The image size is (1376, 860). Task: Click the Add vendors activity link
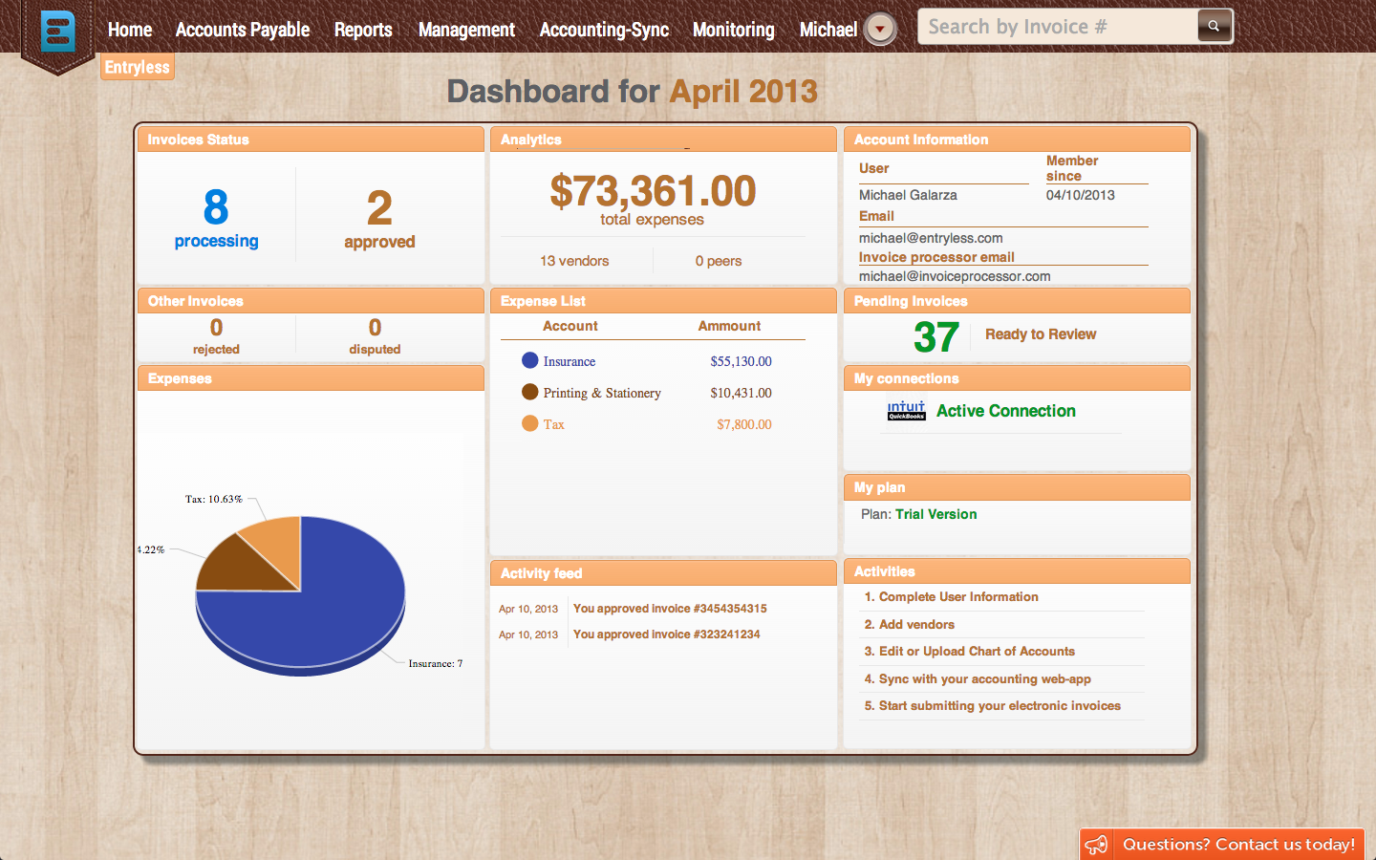coord(909,624)
